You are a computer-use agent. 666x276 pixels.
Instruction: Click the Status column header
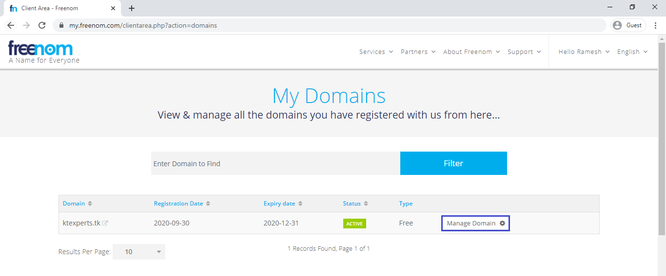click(352, 204)
